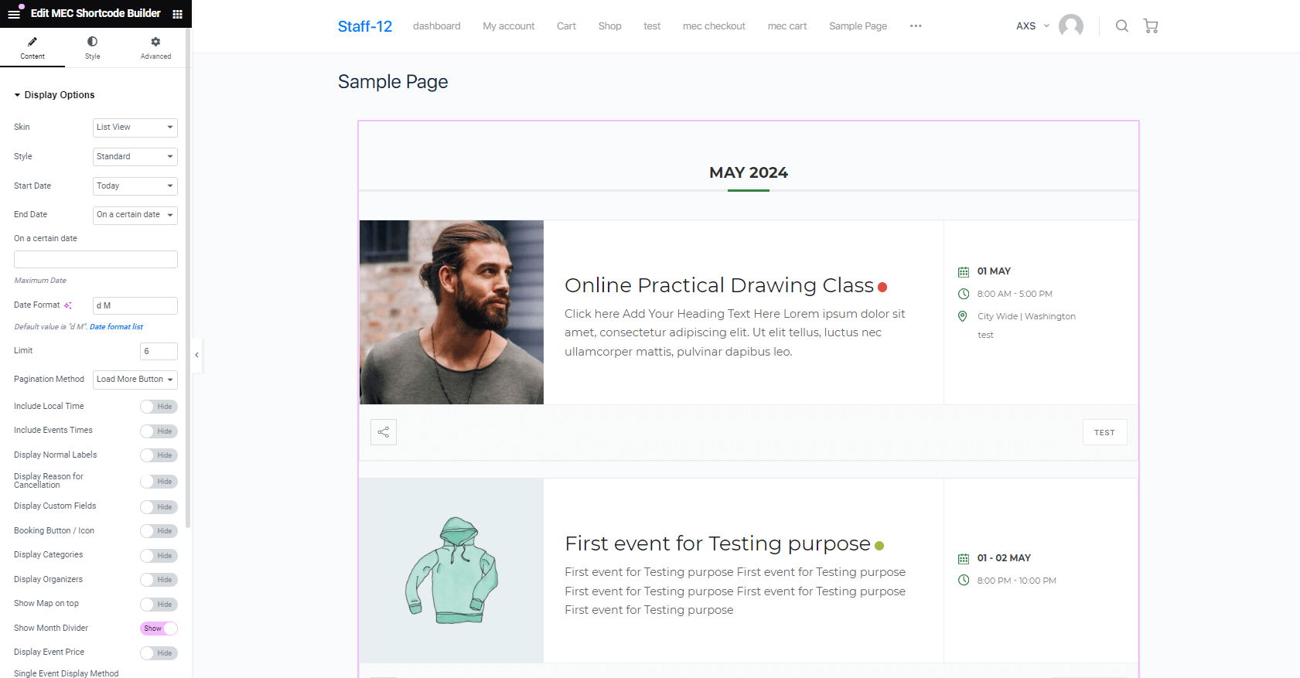
Task: Collapse the editor panel with side arrow
Action: point(197,355)
